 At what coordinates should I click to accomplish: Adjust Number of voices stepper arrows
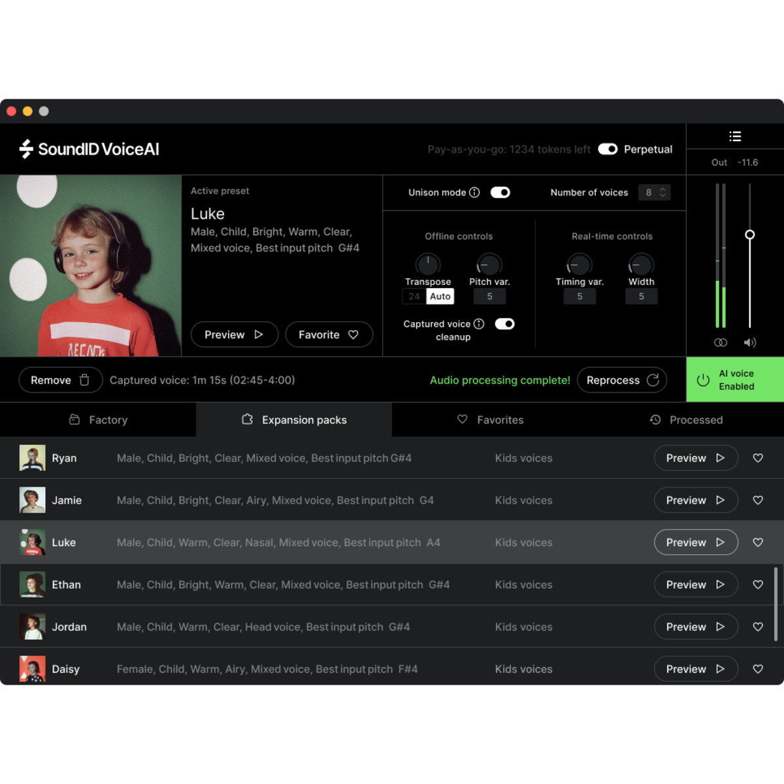point(662,192)
